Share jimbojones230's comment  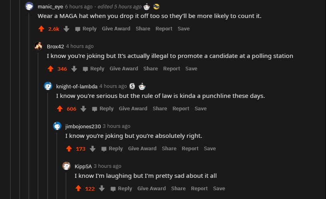point(169,149)
